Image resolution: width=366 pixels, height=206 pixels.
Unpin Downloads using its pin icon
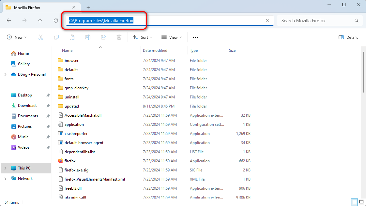click(x=48, y=106)
